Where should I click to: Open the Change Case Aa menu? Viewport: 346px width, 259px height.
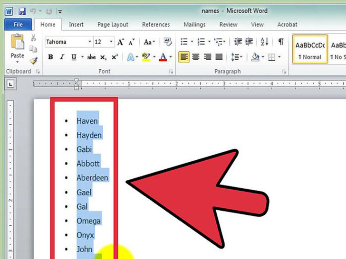click(x=149, y=42)
